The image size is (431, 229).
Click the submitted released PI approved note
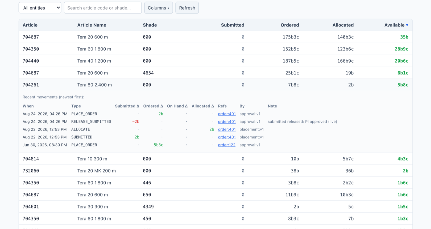coord(302,122)
